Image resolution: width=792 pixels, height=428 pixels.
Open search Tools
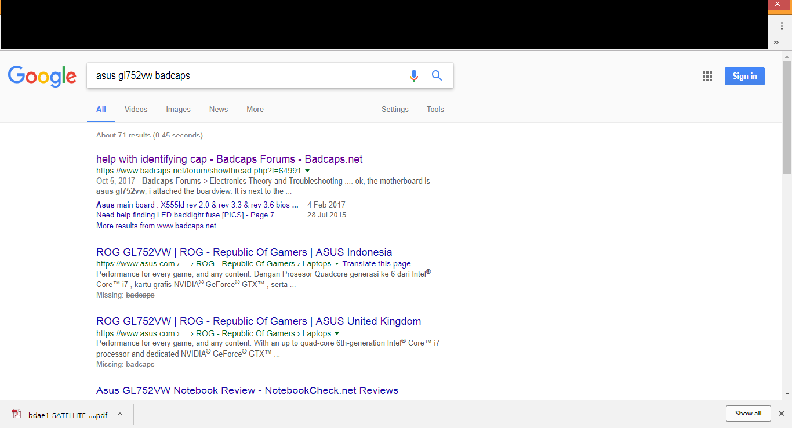(435, 109)
